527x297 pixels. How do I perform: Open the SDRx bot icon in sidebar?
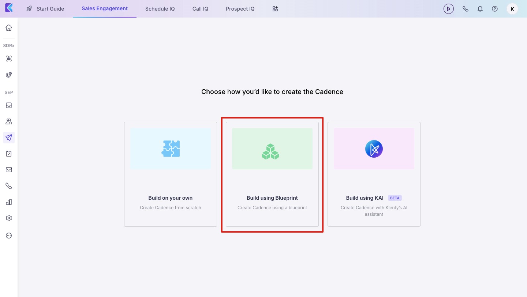(9, 59)
